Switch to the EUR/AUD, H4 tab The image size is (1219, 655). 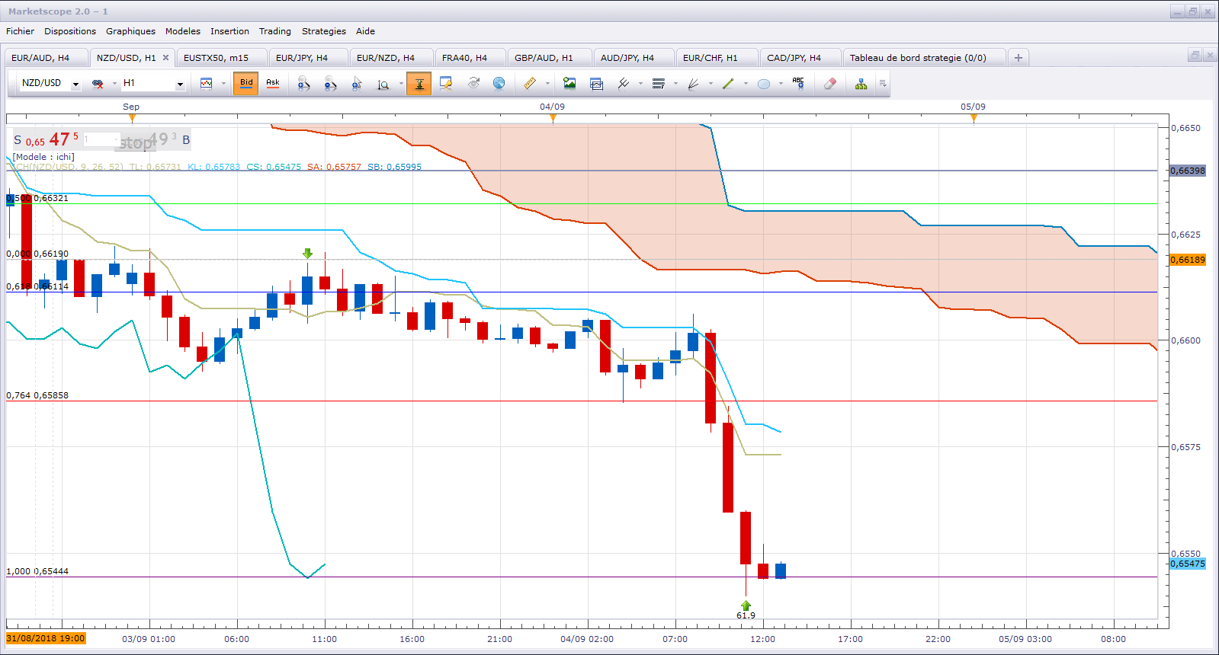pos(45,58)
